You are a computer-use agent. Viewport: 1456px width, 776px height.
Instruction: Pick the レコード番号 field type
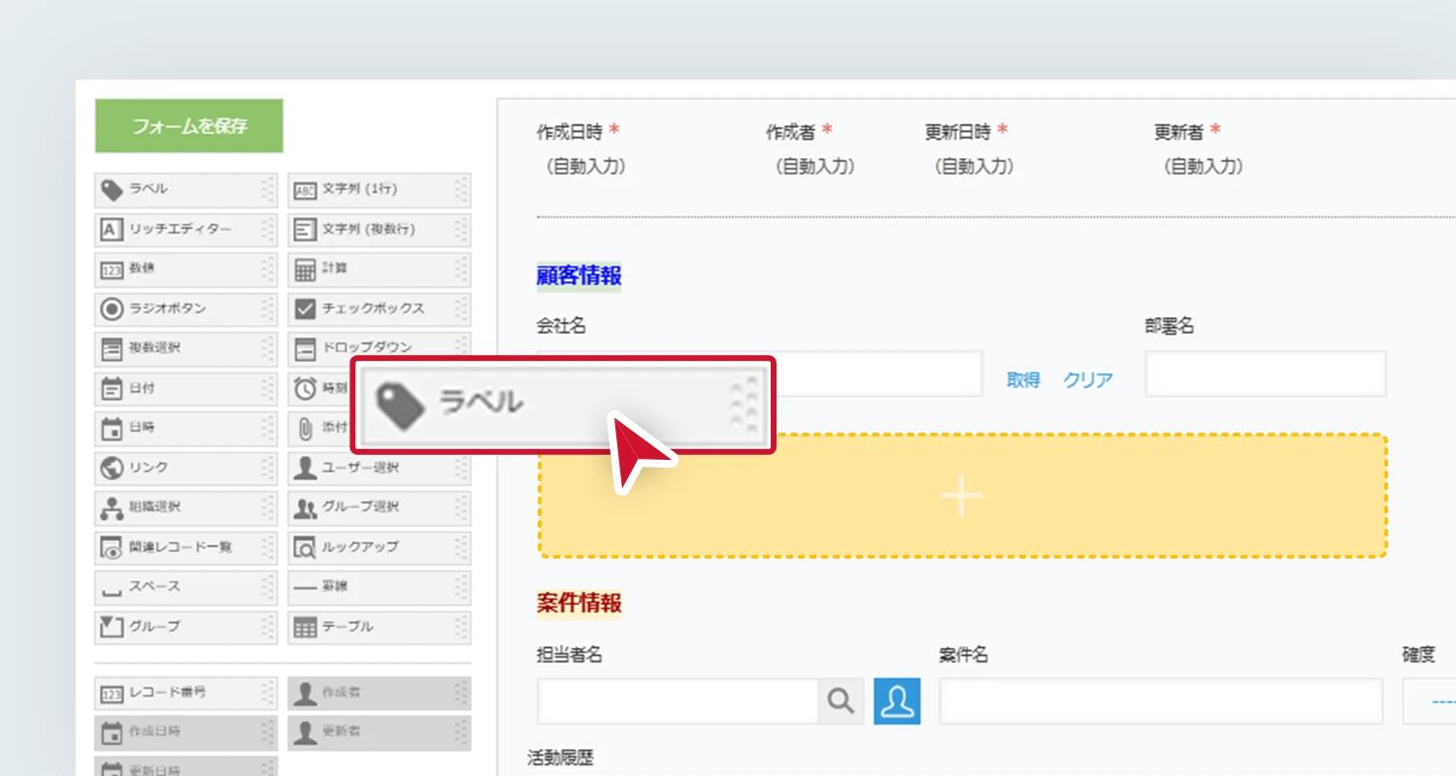tap(186, 694)
